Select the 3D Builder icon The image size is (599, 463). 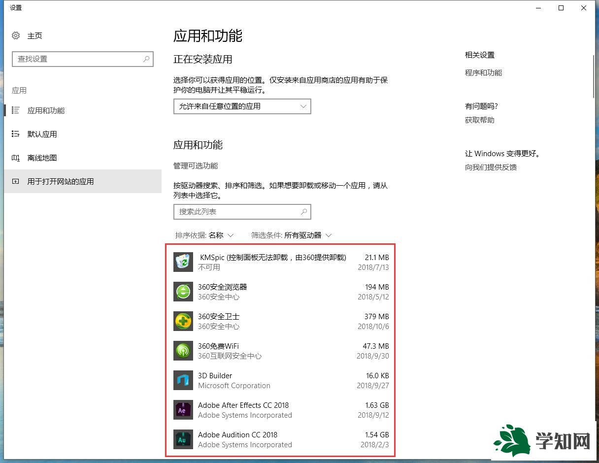(183, 380)
